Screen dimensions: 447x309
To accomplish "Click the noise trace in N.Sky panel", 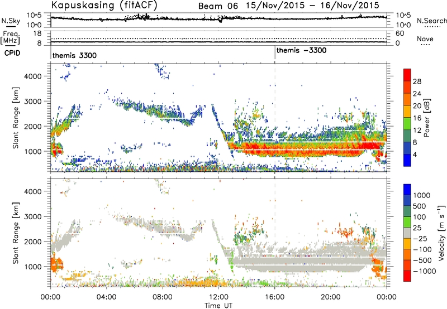I will coord(219,19).
